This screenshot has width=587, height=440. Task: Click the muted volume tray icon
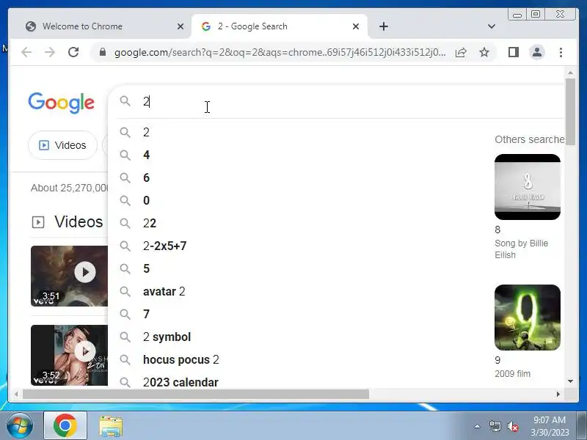click(512, 427)
